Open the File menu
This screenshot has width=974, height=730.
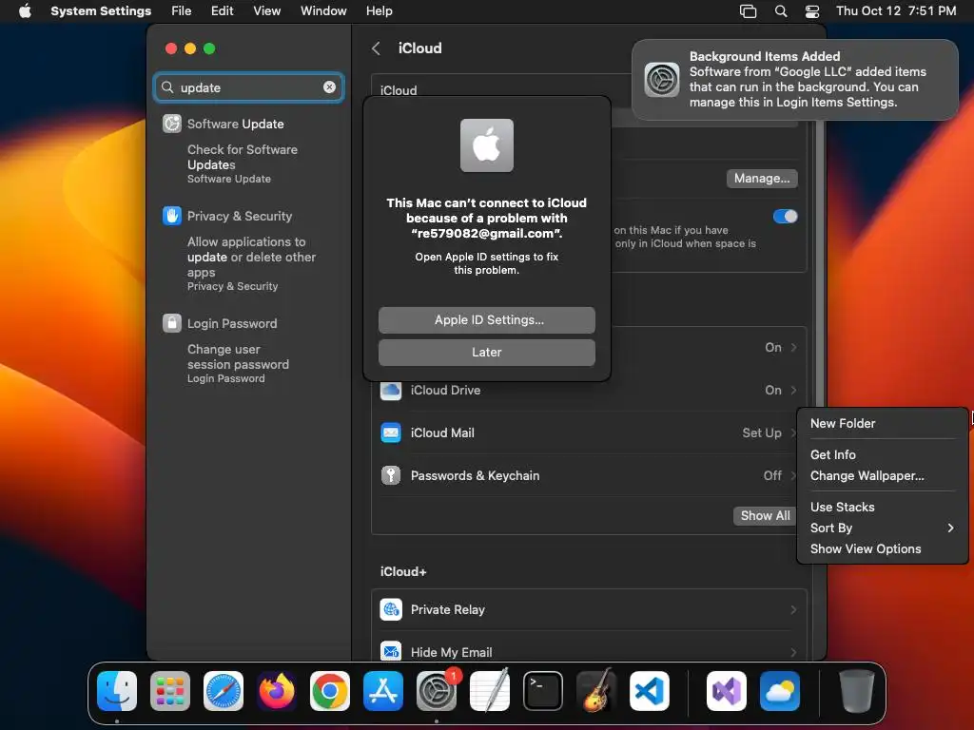pos(182,10)
